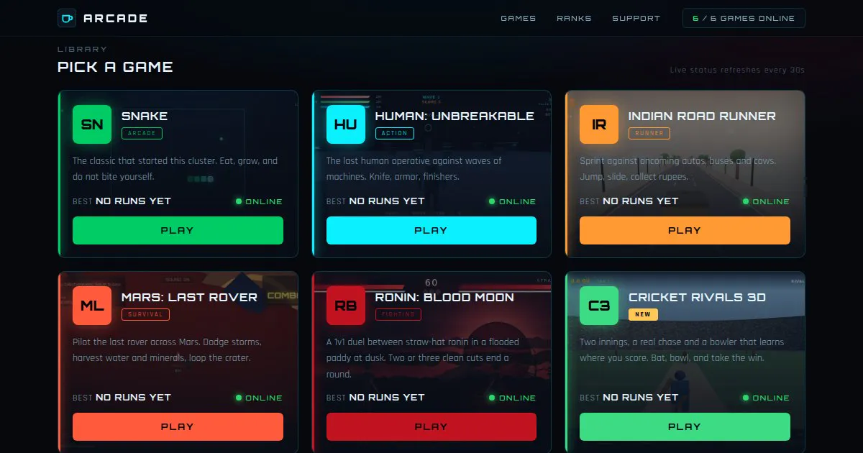The width and height of the screenshot is (863, 453).
Task: Click the Arcade cup logo icon
Action: click(x=67, y=18)
